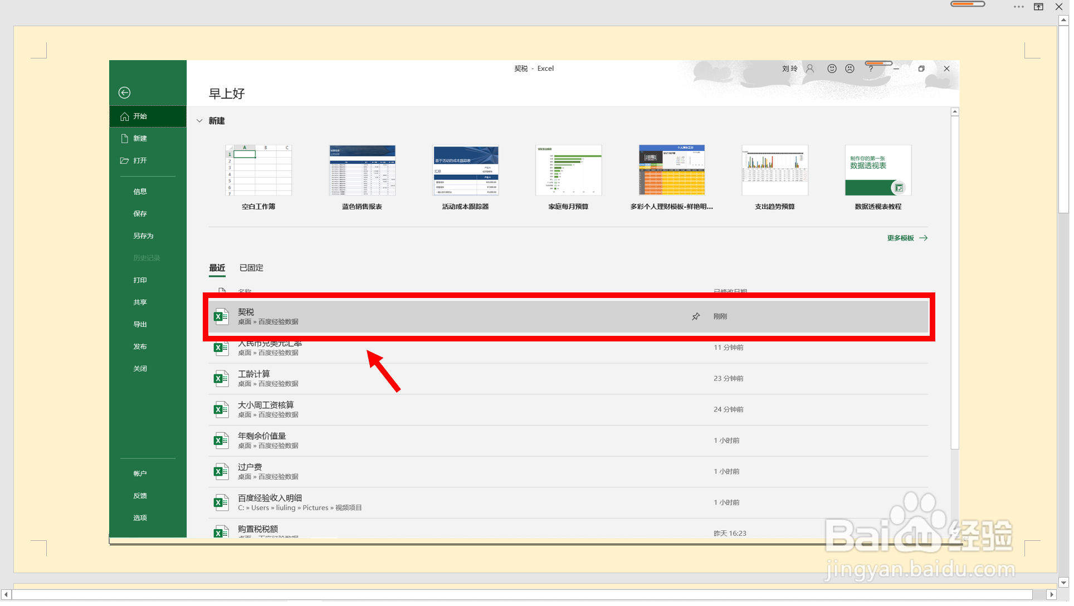Click the 昨天 16:23 modified date

click(733, 536)
